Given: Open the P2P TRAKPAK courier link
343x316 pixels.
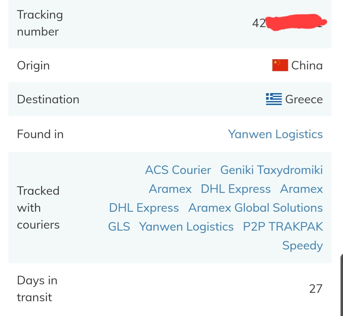Looking at the screenshot, I should [283, 227].
